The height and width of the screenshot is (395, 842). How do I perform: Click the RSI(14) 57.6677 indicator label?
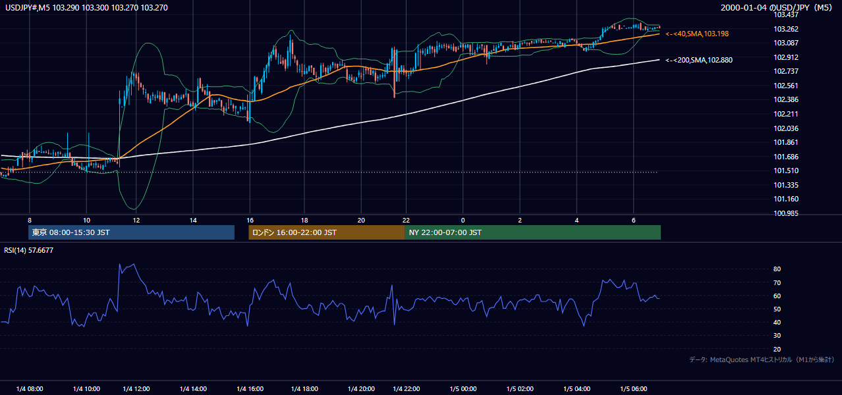pyautogui.click(x=29, y=250)
